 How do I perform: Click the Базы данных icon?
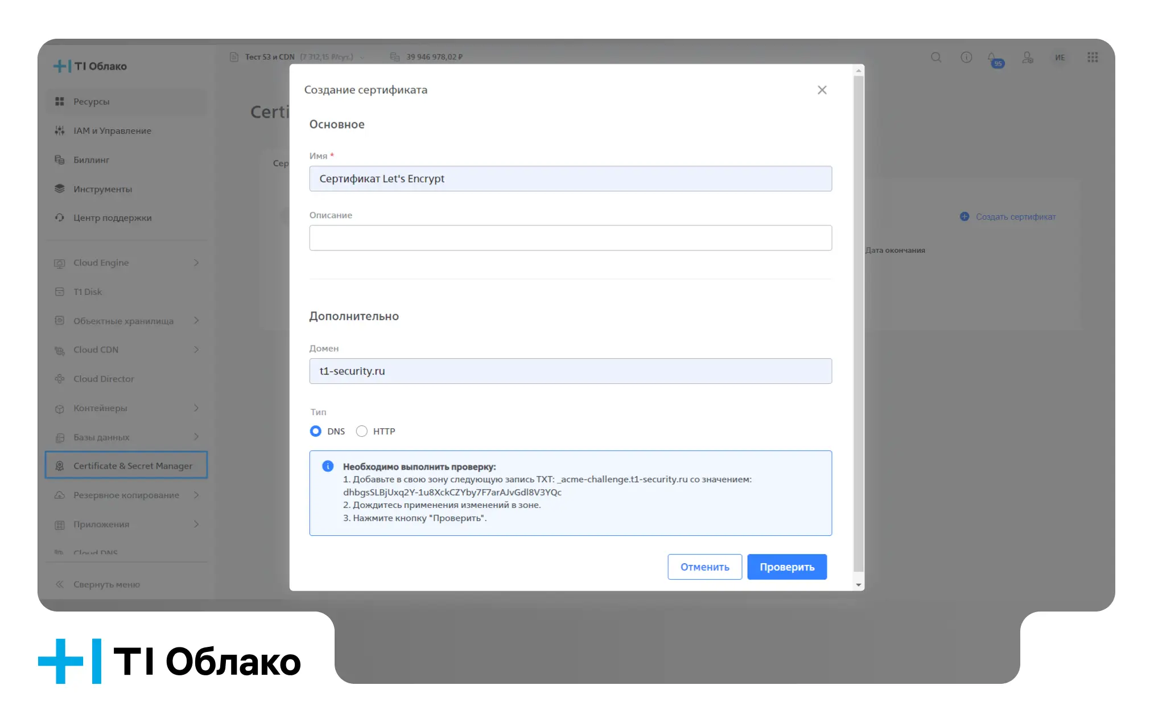click(x=59, y=437)
